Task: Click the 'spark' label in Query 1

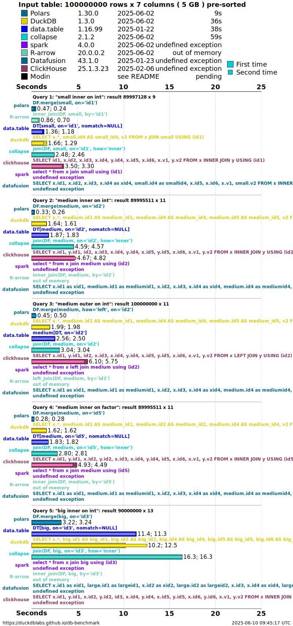Action: [x=22, y=175]
